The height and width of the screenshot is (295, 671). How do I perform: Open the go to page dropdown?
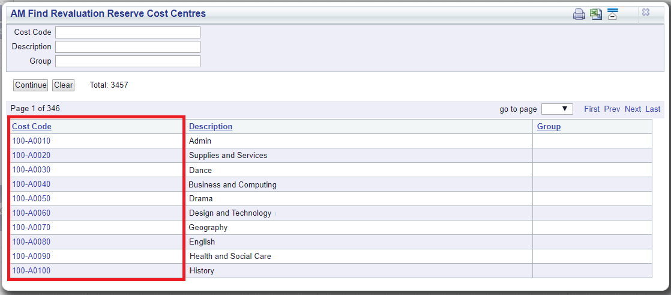pyautogui.click(x=557, y=109)
